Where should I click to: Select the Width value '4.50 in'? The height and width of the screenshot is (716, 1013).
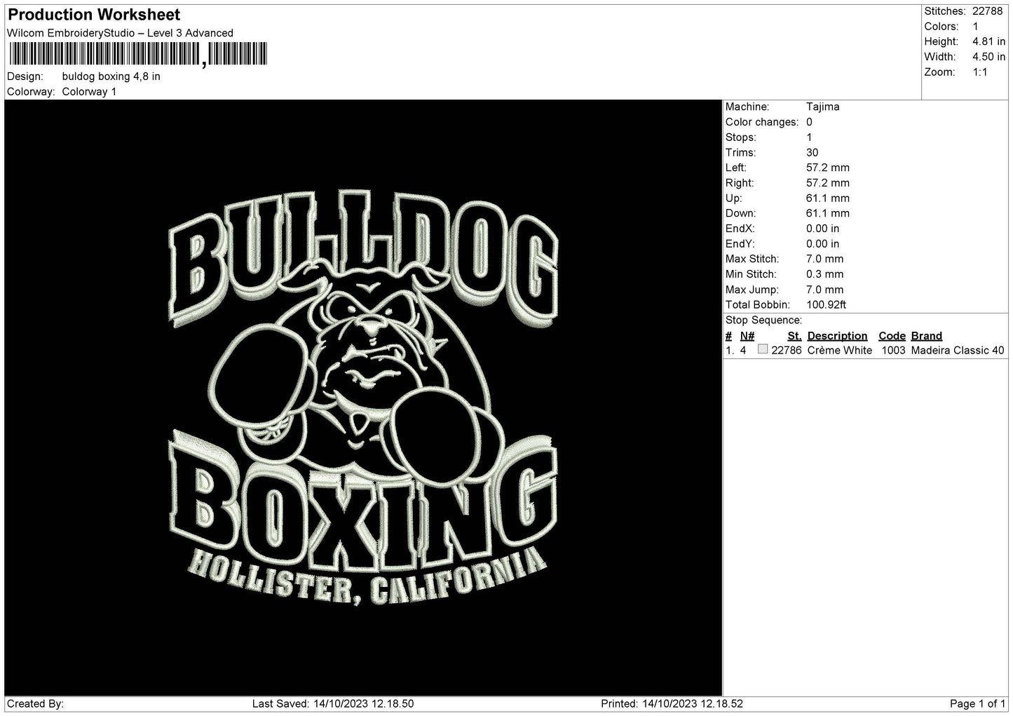click(x=988, y=57)
